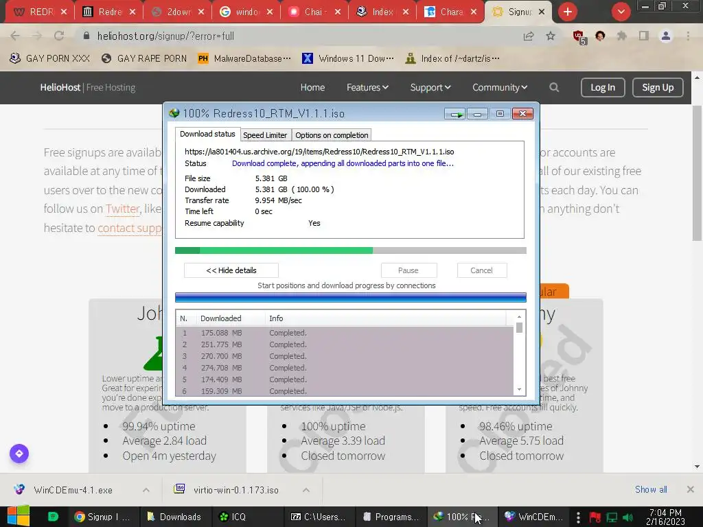
Task: Switch to the Speed Limiter tab
Action: coord(265,135)
